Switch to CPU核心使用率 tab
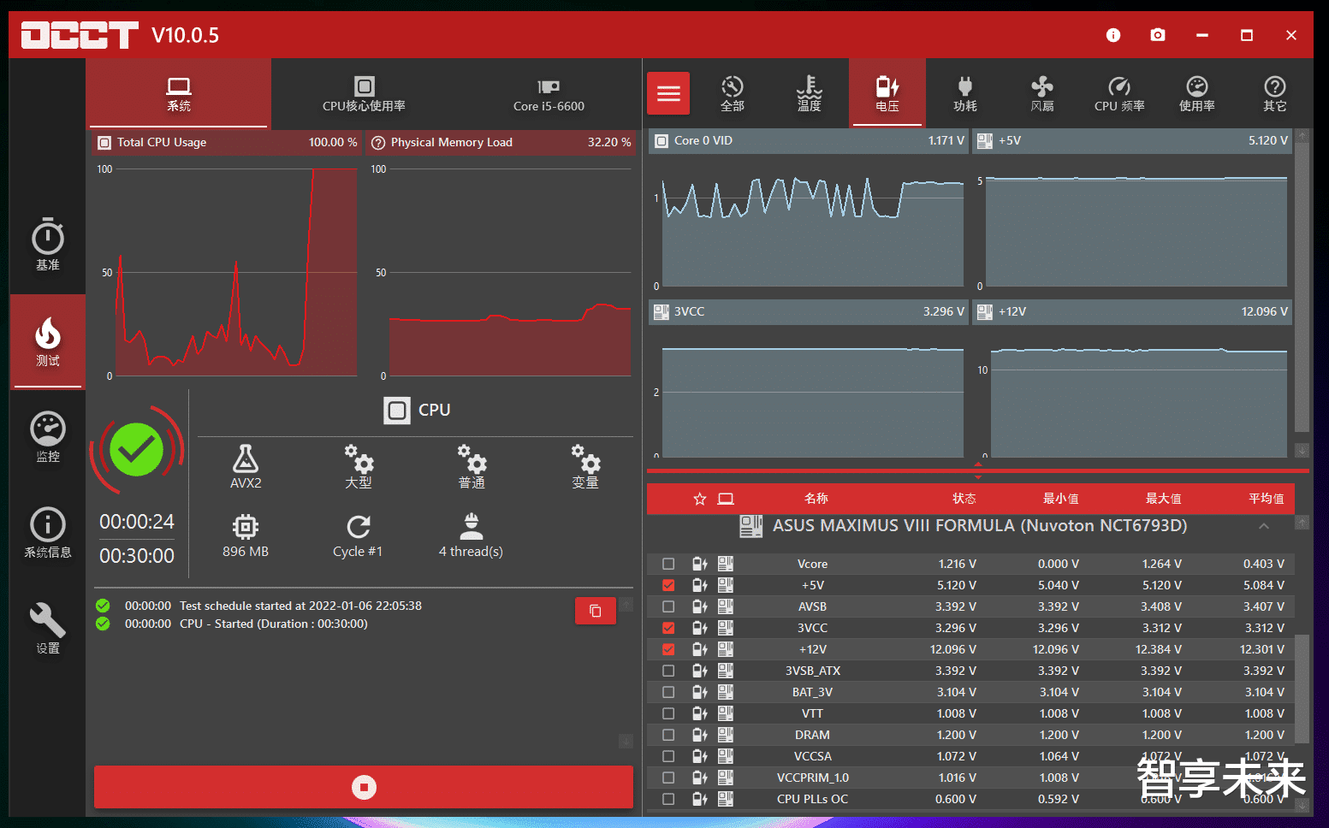The image size is (1329, 828). (364, 93)
